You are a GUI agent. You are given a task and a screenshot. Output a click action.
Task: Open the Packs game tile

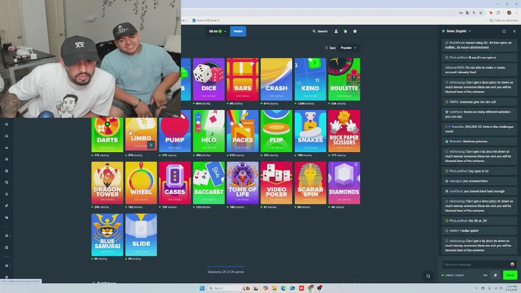tap(243, 131)
